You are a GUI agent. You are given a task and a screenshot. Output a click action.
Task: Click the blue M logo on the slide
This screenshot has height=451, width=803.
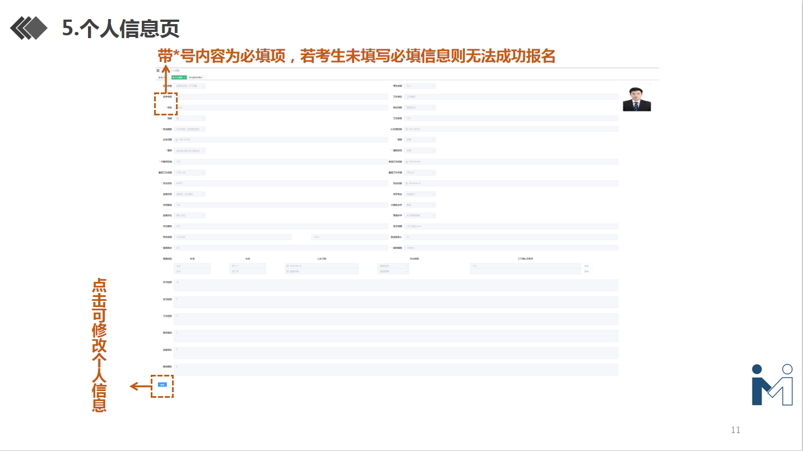click(772, 385)
